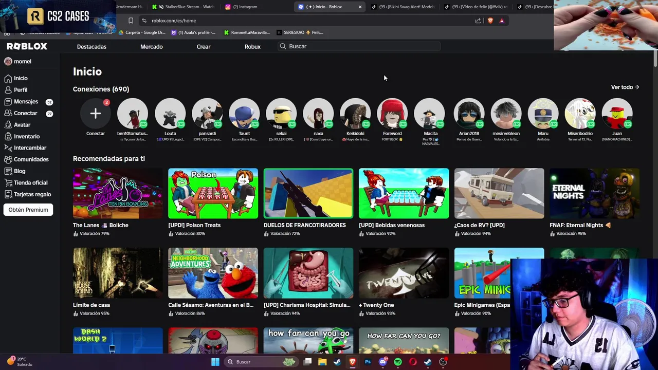Click the Ver todo link
This screenshot has width=658, height=370.
click(x=625, y=87)
